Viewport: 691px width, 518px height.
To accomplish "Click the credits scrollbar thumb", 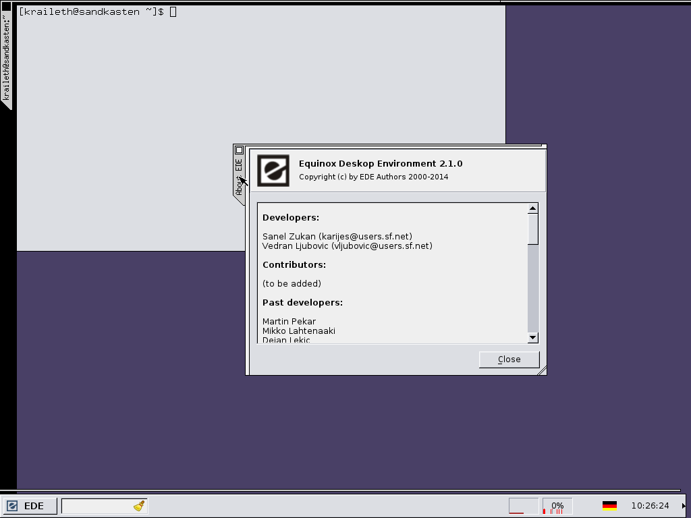I will tap(533, 229).
